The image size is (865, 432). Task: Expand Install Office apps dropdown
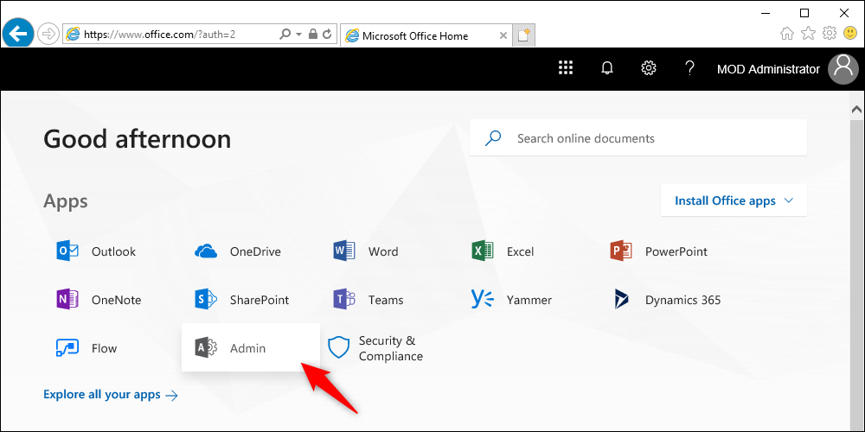(734, 200)
